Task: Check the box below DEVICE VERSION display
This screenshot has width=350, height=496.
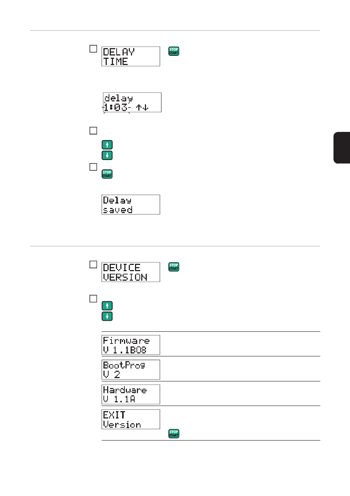Action: 93,299
